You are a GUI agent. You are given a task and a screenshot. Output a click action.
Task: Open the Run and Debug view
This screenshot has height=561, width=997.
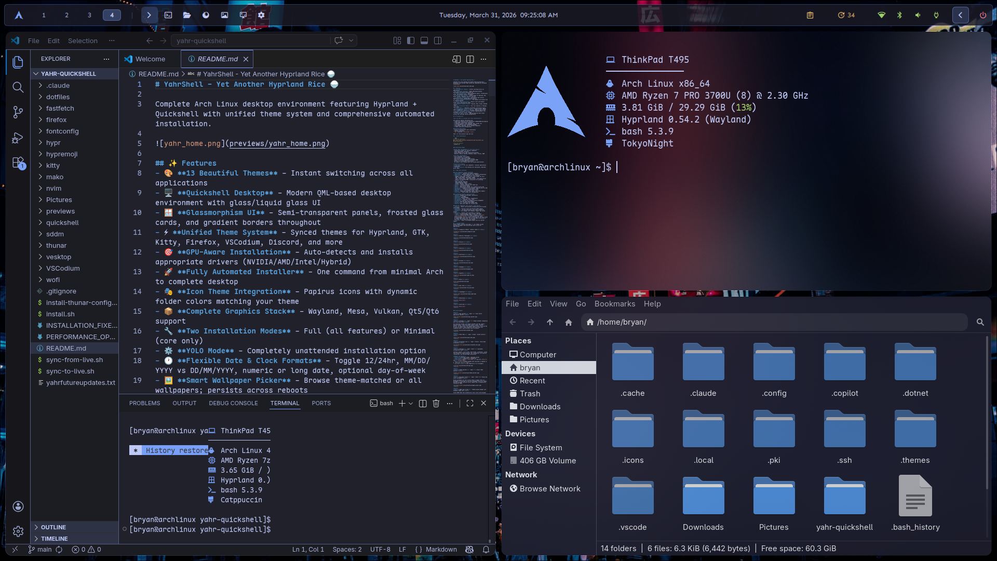[x=18, y=138]
